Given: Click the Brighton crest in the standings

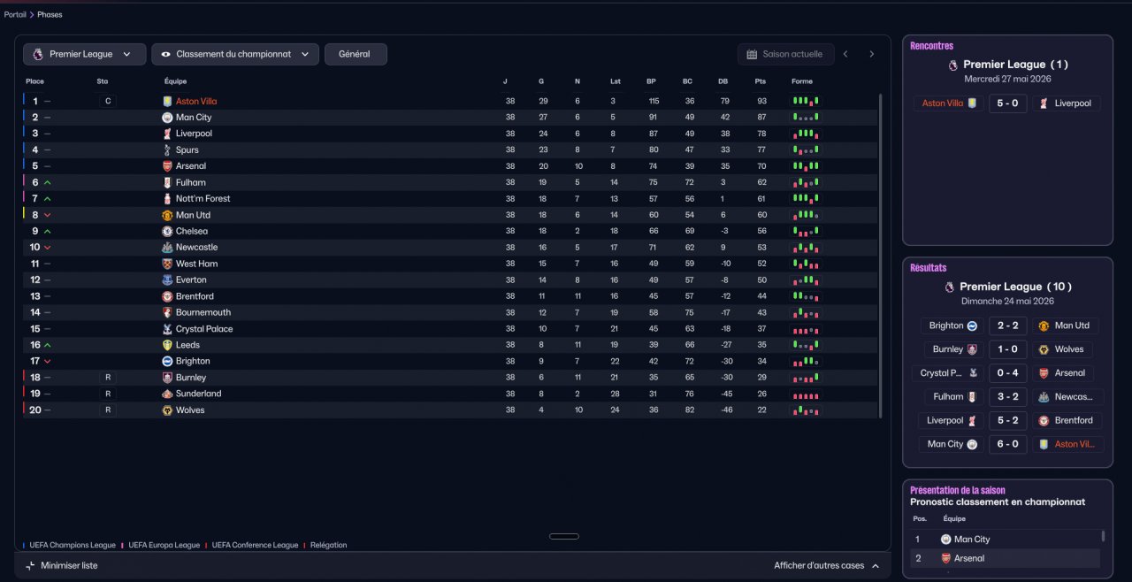Looking at the screenshot, I should click(x=167, y=361).
